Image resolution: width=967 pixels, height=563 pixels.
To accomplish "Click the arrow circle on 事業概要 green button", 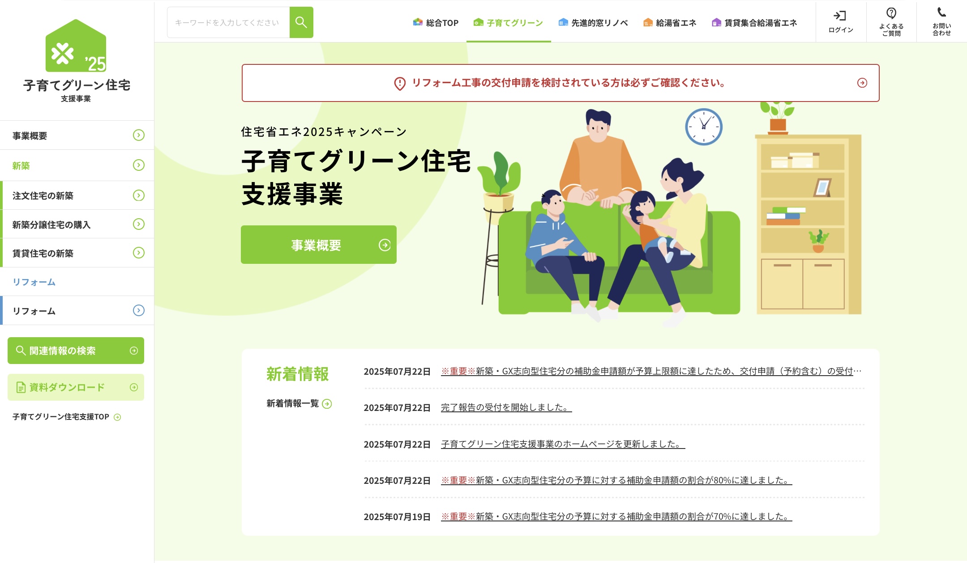I will click(385, 245).
